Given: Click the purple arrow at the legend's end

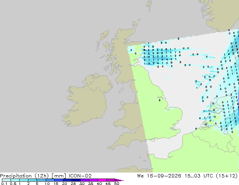Looking at the screenshot, I should (119, 180).
